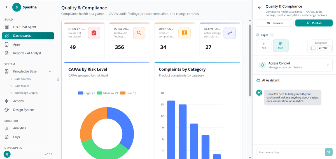Click the Analytics bar chart icon
336x159 pixels.
[7, 128]
